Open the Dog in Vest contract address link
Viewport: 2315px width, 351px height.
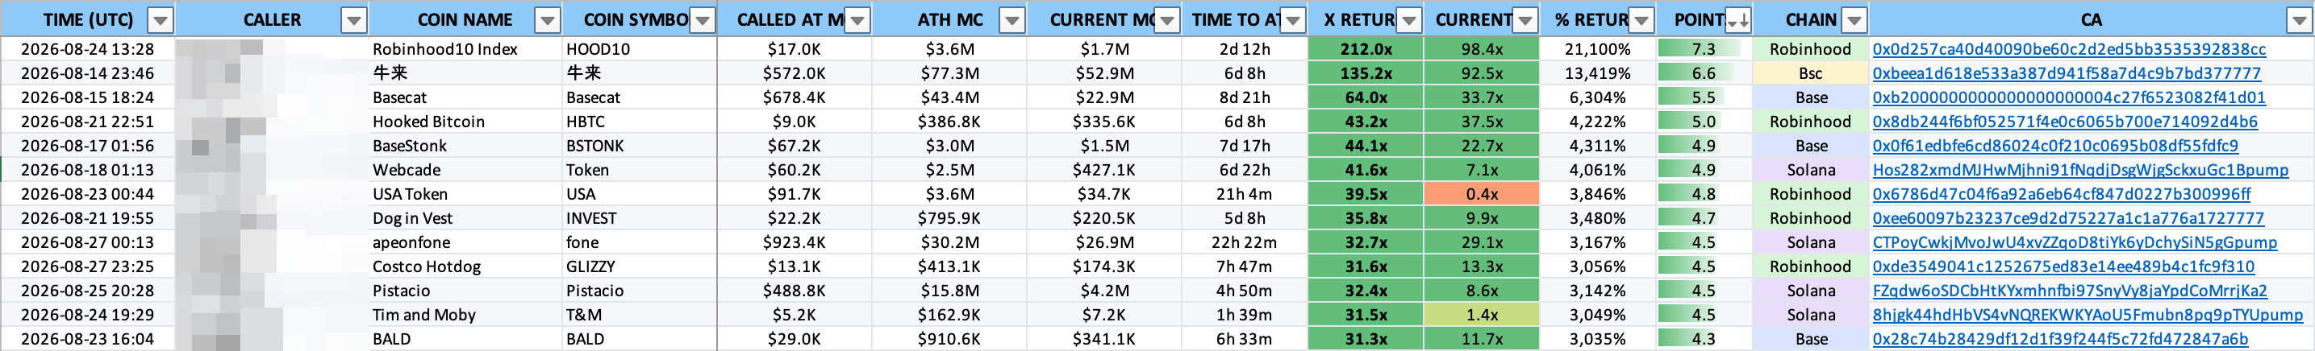(x=2068, y=219)
